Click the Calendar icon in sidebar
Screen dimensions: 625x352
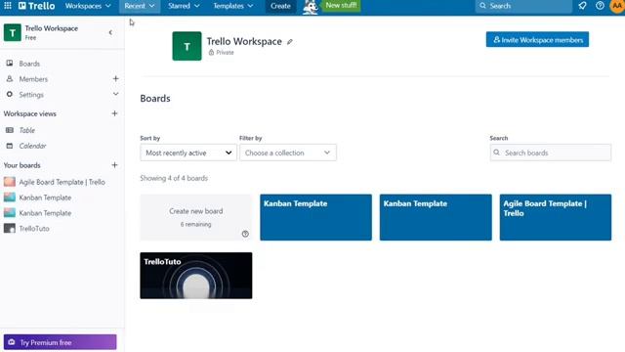coord(10,146)
